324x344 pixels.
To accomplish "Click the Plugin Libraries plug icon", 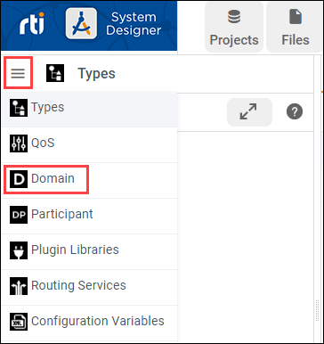I will [19, 250].
